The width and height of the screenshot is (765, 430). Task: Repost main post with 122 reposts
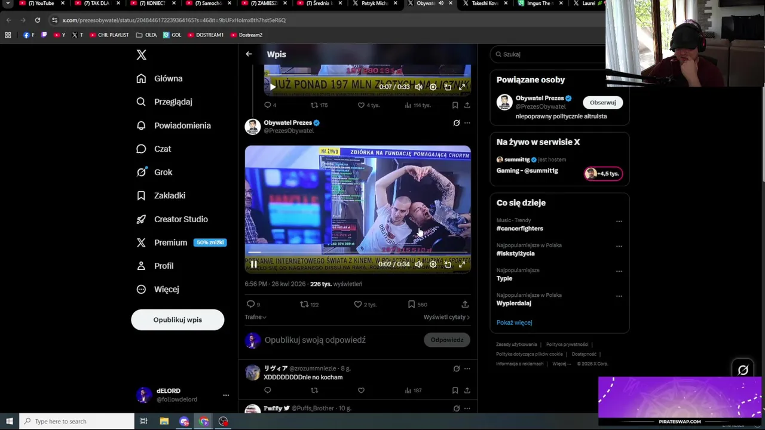pos(309,305)
